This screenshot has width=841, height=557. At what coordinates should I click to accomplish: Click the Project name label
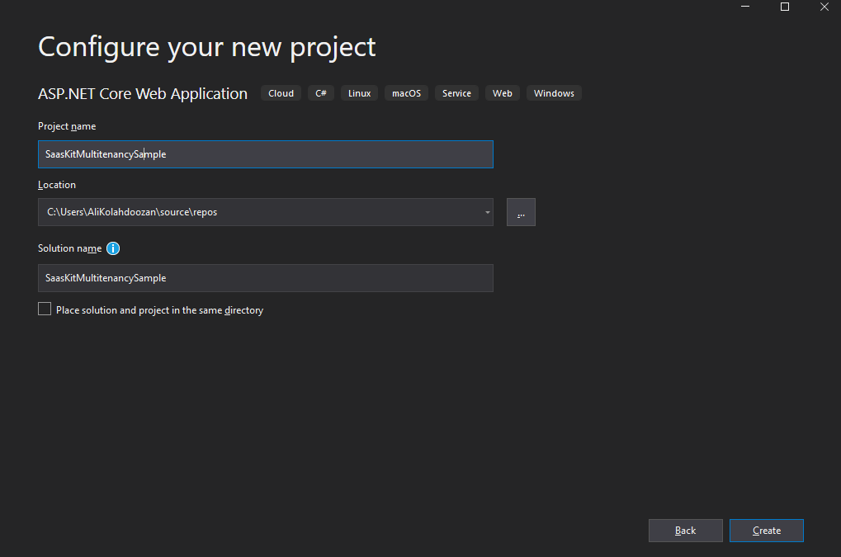(x=67, y=126)
